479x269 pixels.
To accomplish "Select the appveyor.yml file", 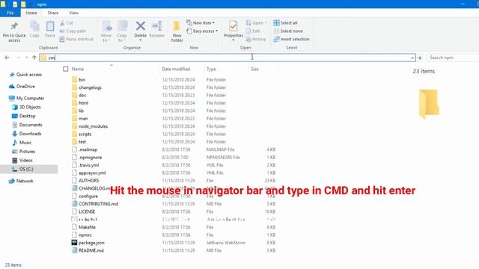I will (89, 173).
